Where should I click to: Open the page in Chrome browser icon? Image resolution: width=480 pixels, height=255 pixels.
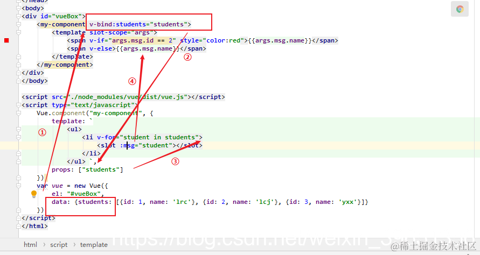point(460,9)
